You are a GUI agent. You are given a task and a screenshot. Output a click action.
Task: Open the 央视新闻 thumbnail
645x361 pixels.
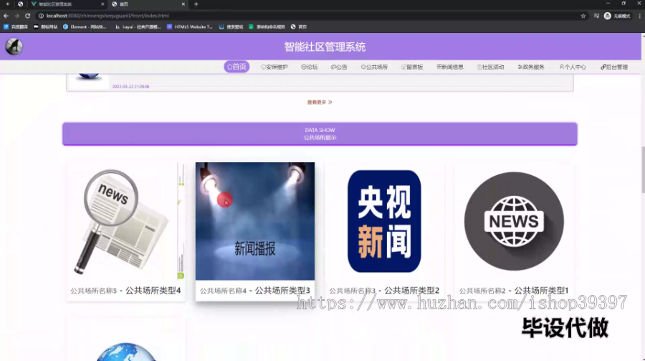pos(384,221)
